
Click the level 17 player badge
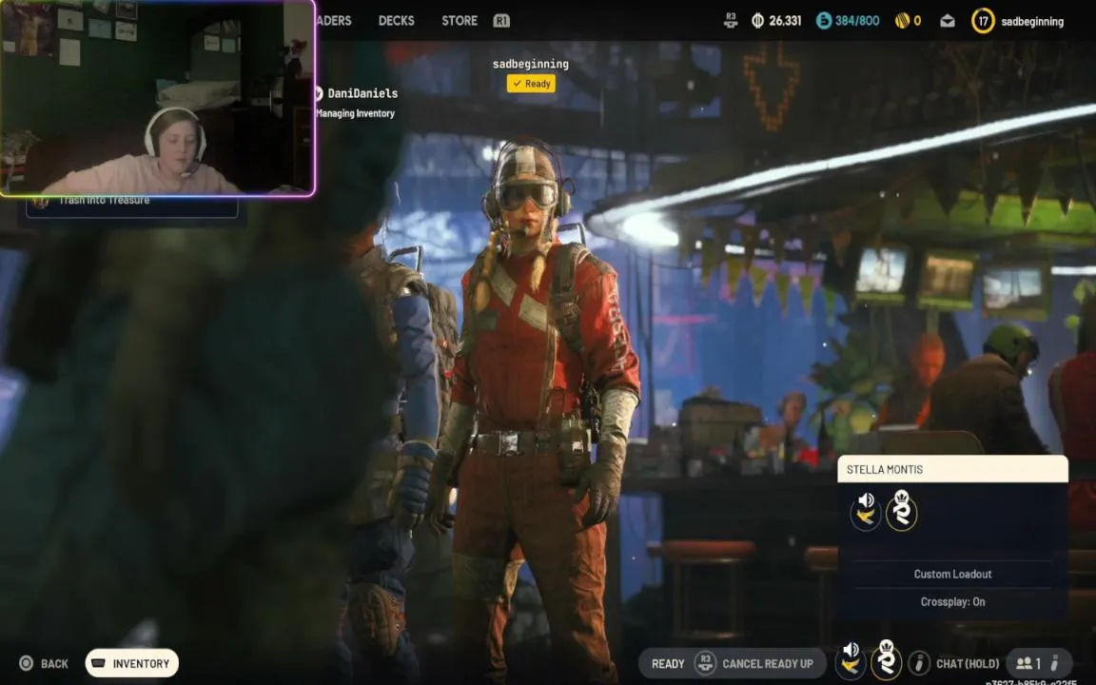pos(983,21)
